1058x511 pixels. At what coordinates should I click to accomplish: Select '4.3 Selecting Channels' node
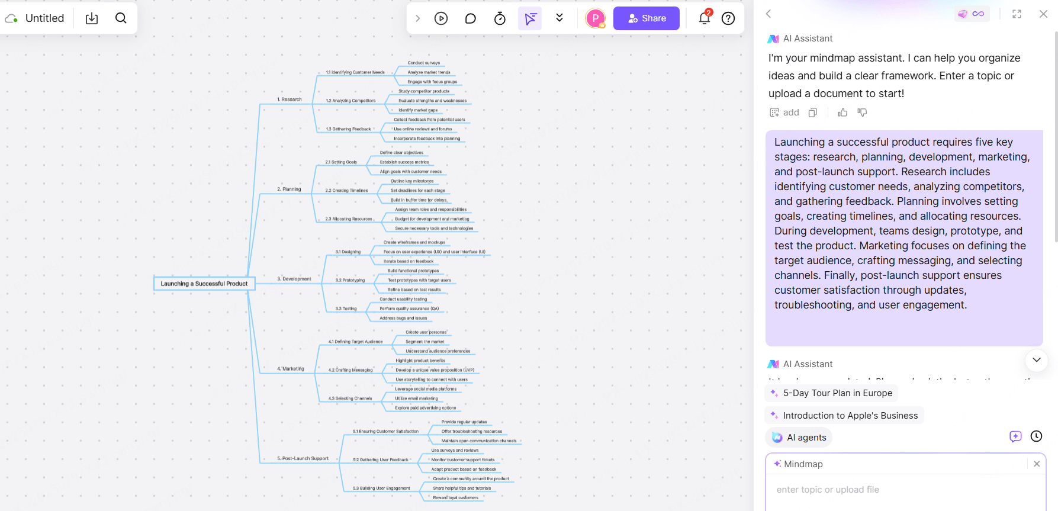(x=350, y=398)
